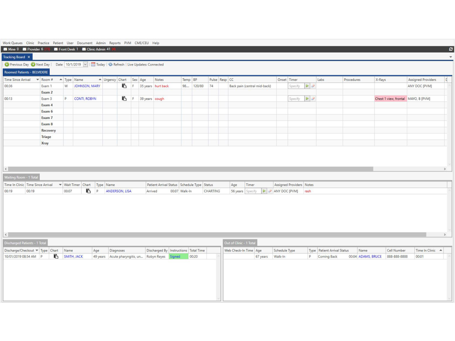This screenshot has height=341, width=455.
Task: Click the clear timer eraser icon for CONTI, ROBYN
Action: pyautogui.click(x=313, y=99)
